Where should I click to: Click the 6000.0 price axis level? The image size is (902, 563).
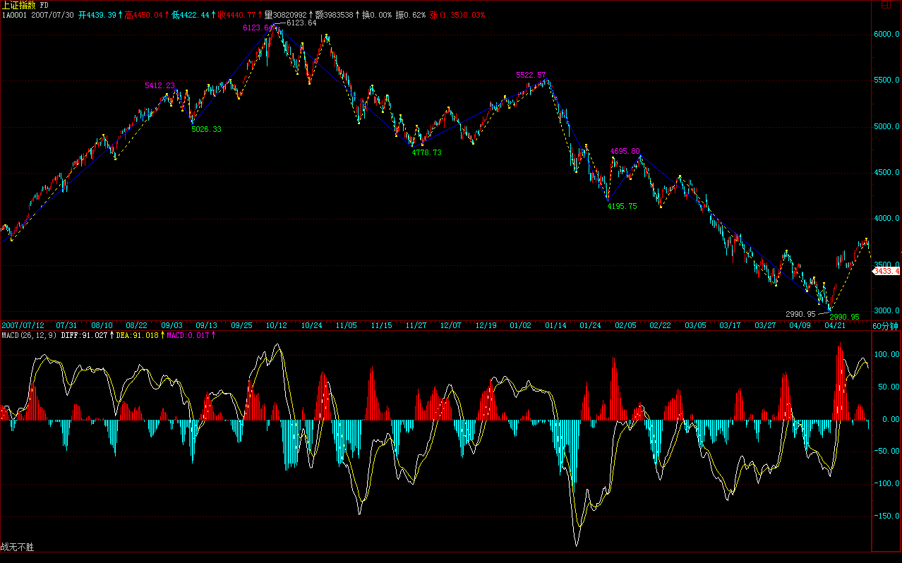pyautogui.click(x=886, y=35)
